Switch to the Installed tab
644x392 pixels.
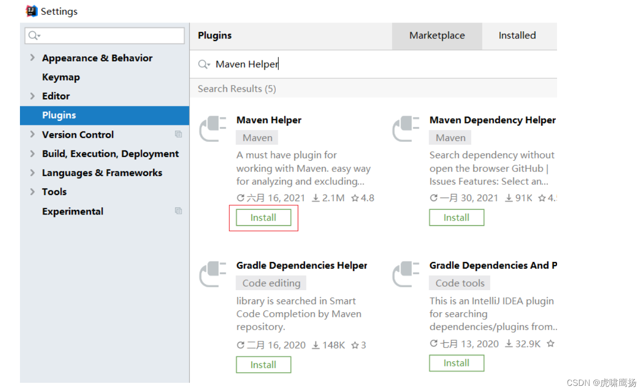click(517, 36)
